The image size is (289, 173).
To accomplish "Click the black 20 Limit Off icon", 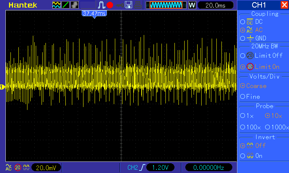I will (250, 56).
